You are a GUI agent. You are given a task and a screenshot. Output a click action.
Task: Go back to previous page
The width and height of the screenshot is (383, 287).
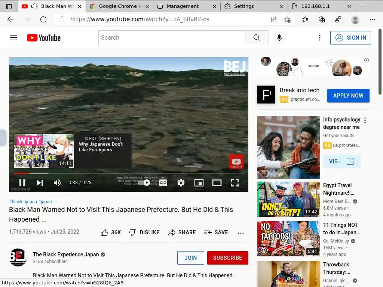[10, 19]
